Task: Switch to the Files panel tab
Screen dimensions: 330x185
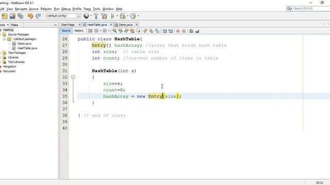Action: coord(14,25)
